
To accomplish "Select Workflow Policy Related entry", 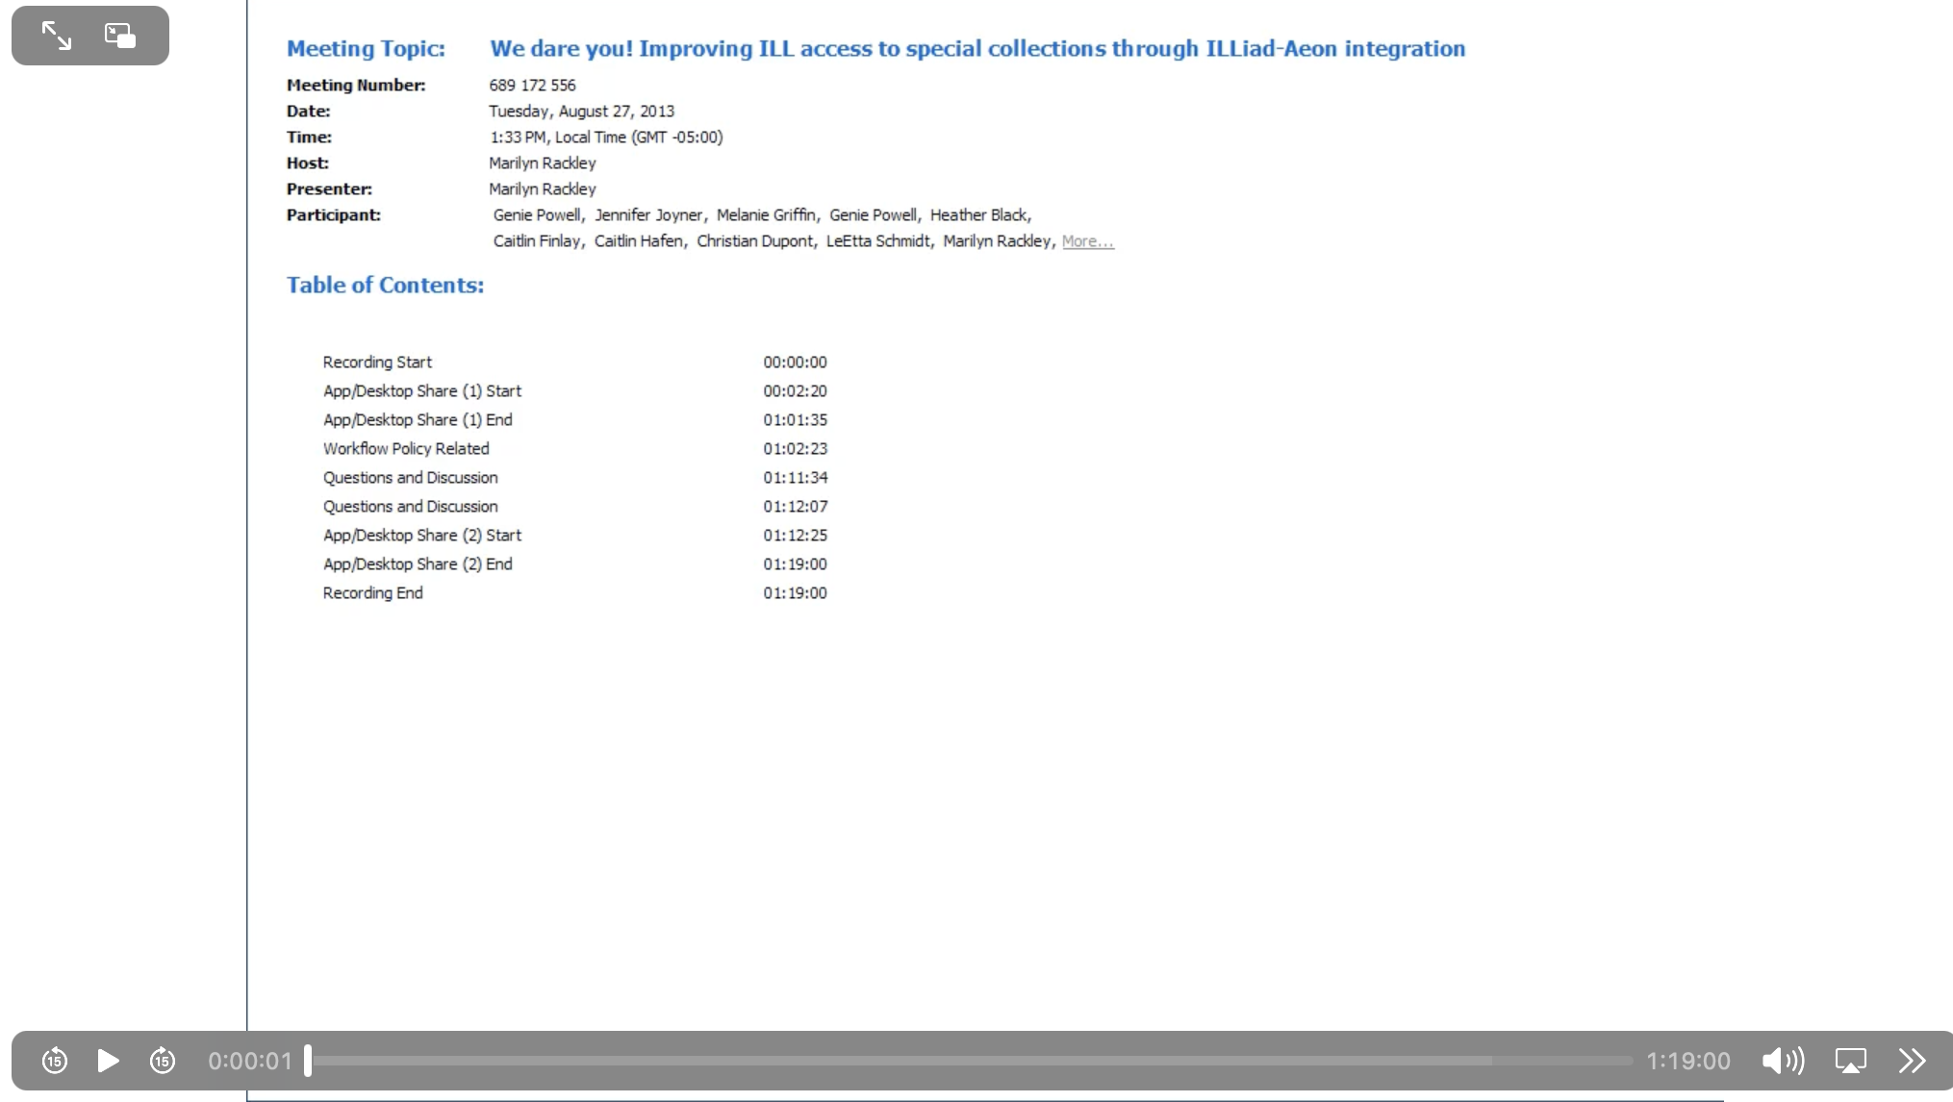I will click(x=406, y=449).
